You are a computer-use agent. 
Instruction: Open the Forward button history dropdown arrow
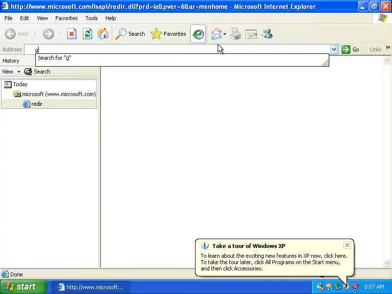[x=60, y=34]
